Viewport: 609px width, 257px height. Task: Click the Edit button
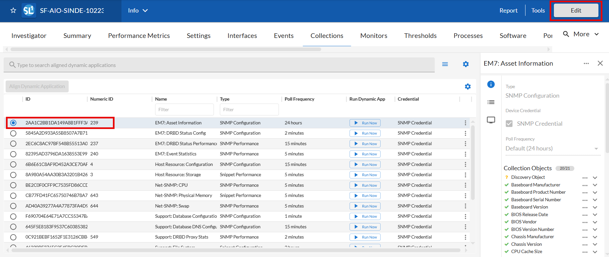click(x=576, y=11)
